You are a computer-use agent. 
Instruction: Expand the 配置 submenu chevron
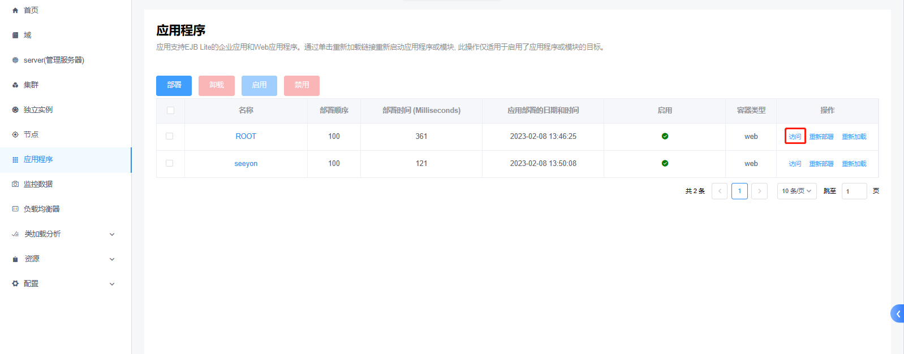coord(112,284)
